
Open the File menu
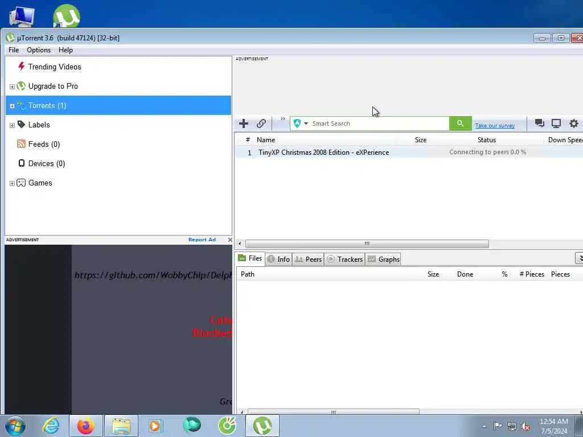point(14,50)
